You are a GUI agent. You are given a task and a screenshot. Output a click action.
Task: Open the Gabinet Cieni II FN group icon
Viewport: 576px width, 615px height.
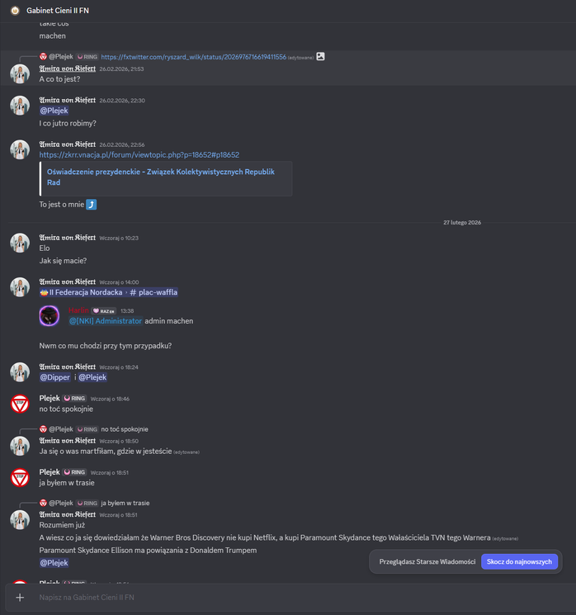[15, 11]
